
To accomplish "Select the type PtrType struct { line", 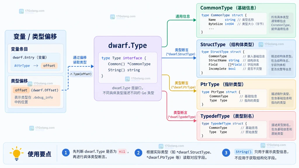I will click(221, 92).
